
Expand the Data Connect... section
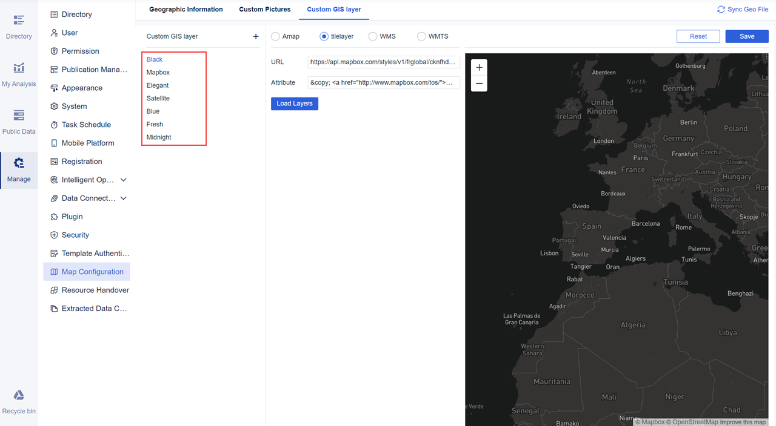123,198
